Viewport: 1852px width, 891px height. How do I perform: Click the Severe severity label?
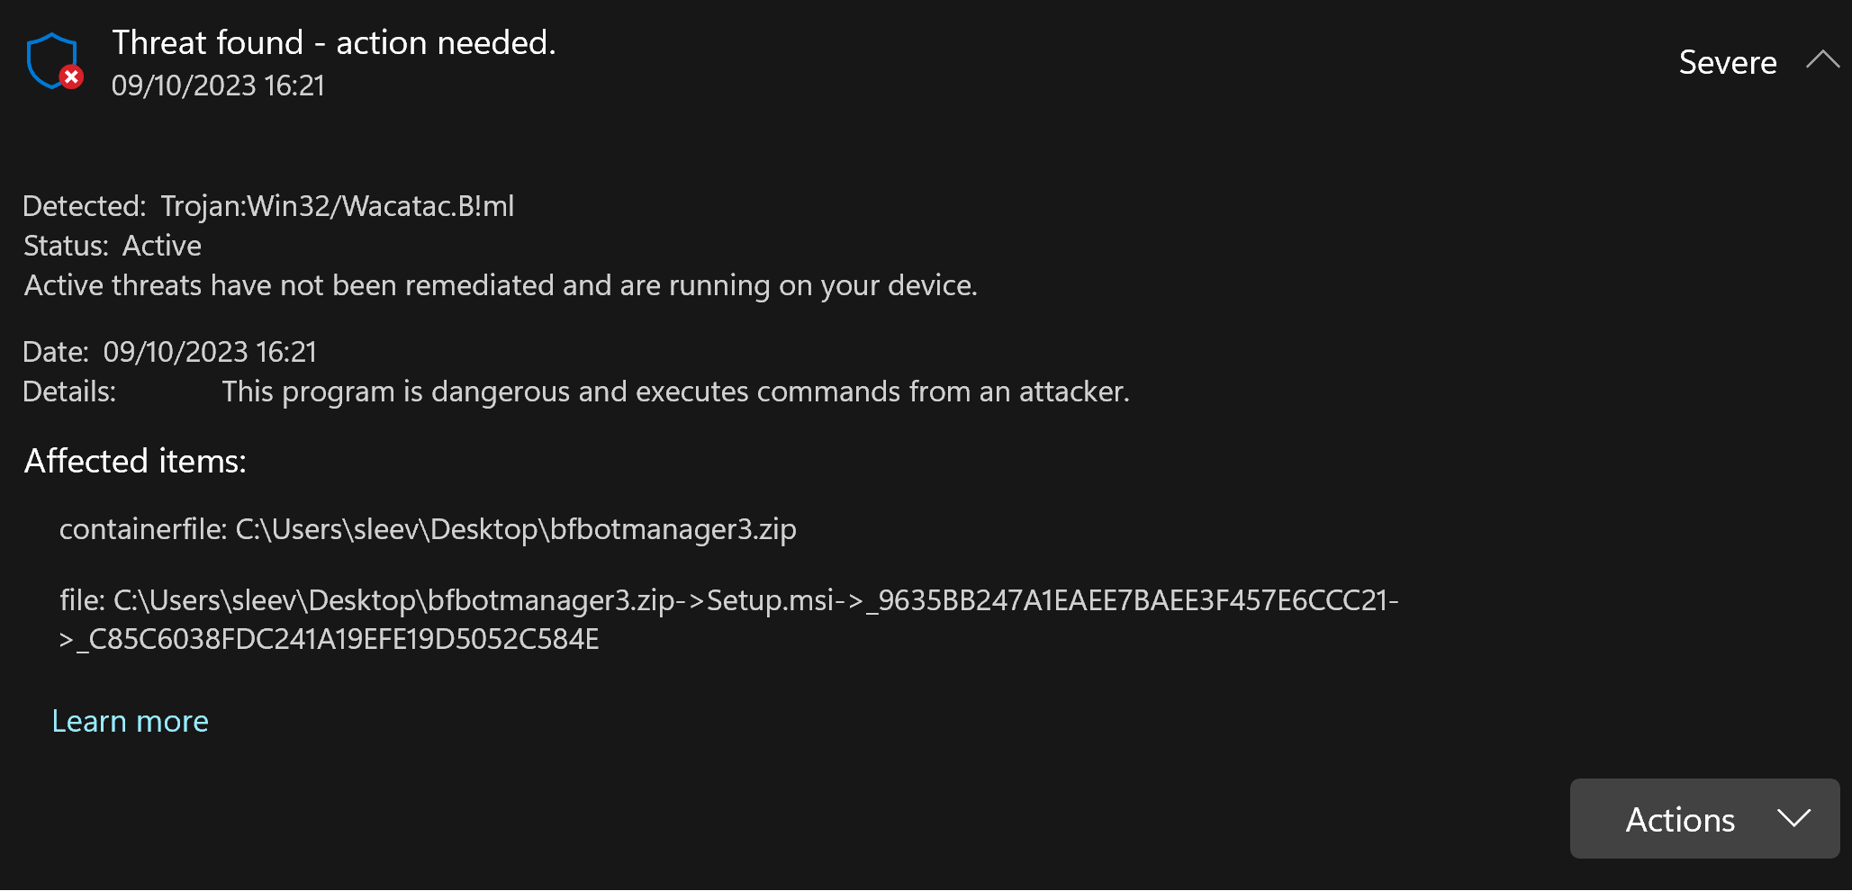click(1728, 62)
